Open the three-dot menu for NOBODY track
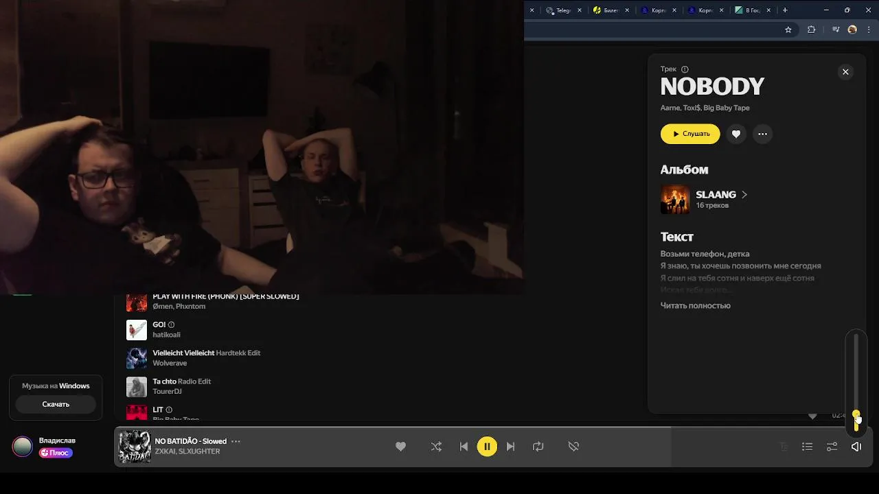This screenshot has height=494, width=879. 762,134
